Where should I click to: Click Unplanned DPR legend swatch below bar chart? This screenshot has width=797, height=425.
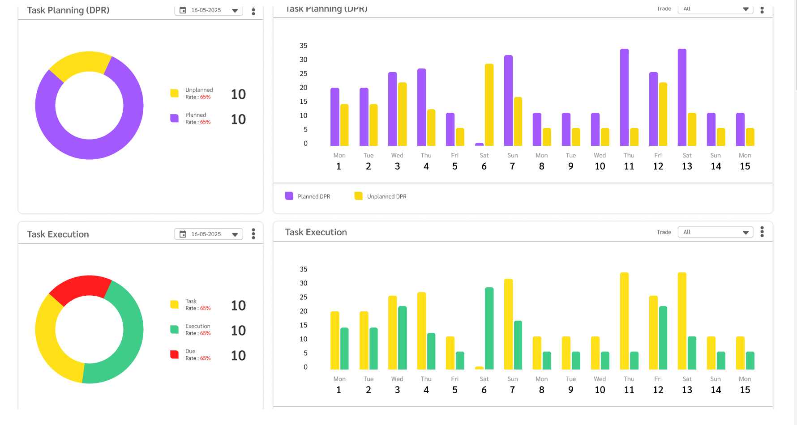pyautogui.click(x=359, y=196)
